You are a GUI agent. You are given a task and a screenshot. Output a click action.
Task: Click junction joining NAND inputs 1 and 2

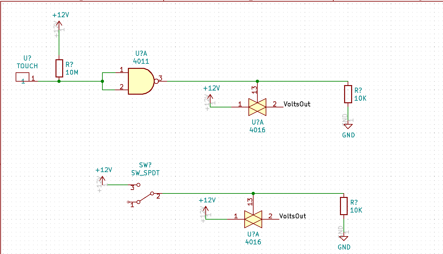tap(102, 81)
